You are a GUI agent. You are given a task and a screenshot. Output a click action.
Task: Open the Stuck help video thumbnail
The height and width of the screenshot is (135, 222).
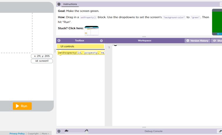pos(92,30)
